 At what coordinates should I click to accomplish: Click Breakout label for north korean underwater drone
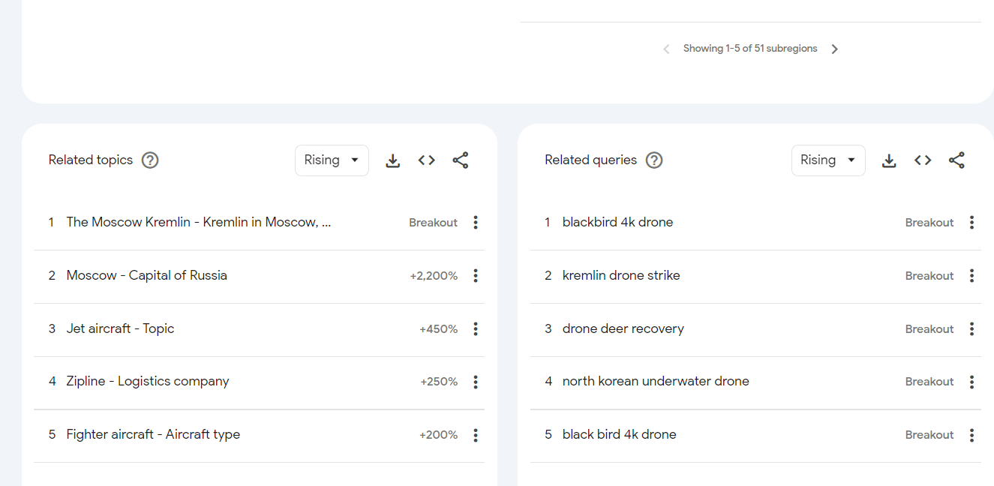point(929,382)
